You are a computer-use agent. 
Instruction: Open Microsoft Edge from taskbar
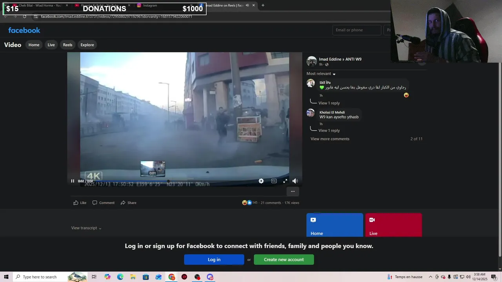click(x=120, y=277)
